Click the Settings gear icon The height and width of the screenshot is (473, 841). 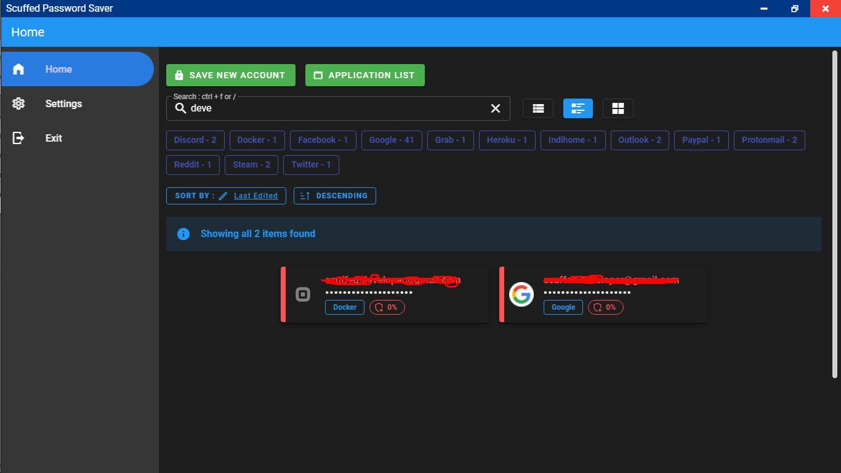click(18, 103)
